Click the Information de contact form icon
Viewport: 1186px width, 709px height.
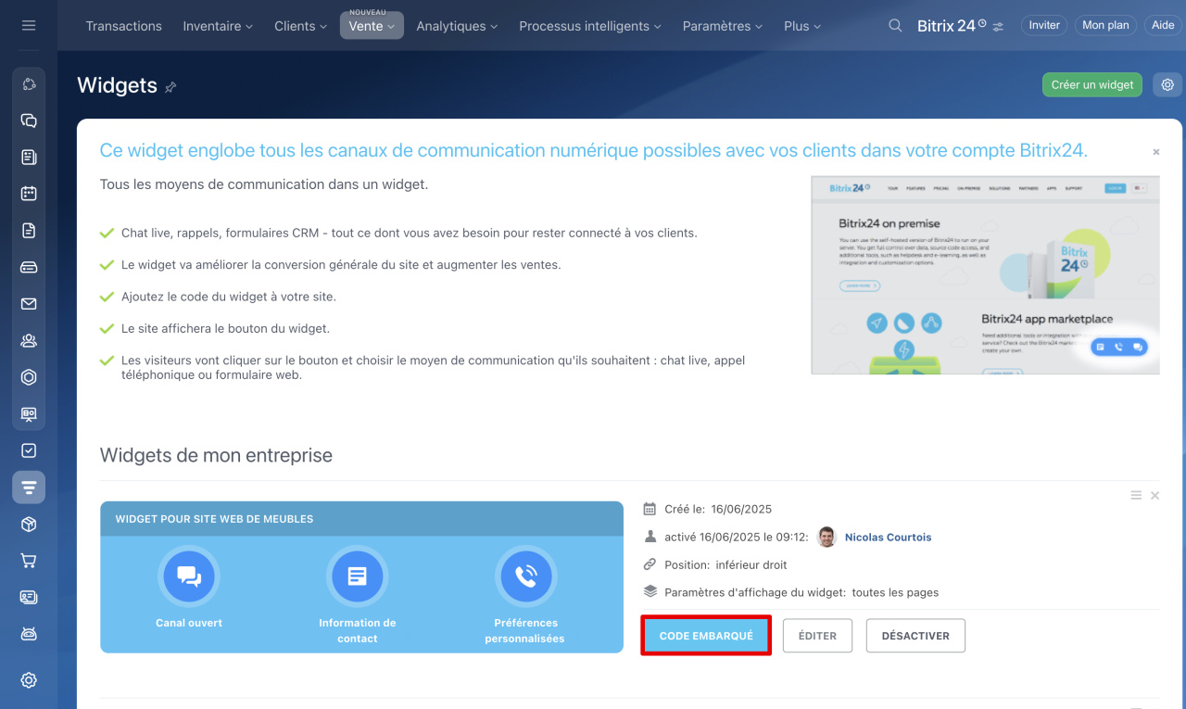pyautogui.click(x=357, y=576)
